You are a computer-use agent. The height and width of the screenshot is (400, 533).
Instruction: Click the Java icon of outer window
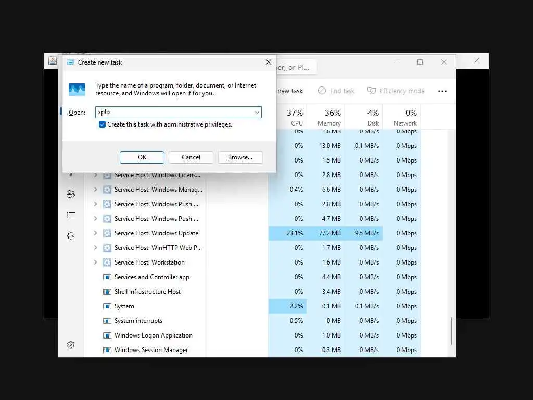point(53,61)
